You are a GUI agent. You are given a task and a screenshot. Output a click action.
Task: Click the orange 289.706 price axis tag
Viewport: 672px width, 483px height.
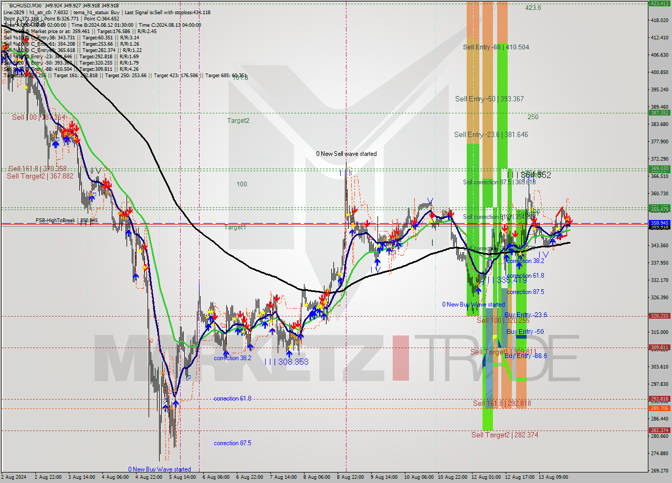(659, 408)
